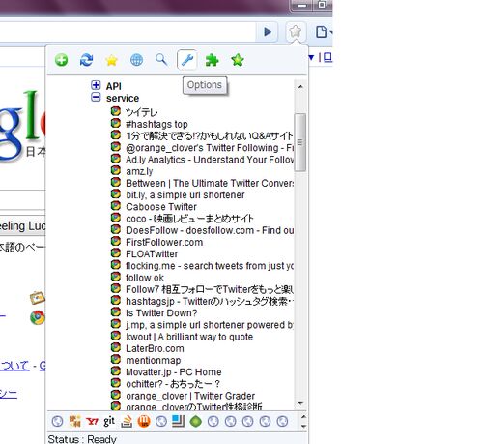The height and width of the screenshot is (444, 483).
Task: Open the 'hashtagsjp' bookmark
Action: 210,301
